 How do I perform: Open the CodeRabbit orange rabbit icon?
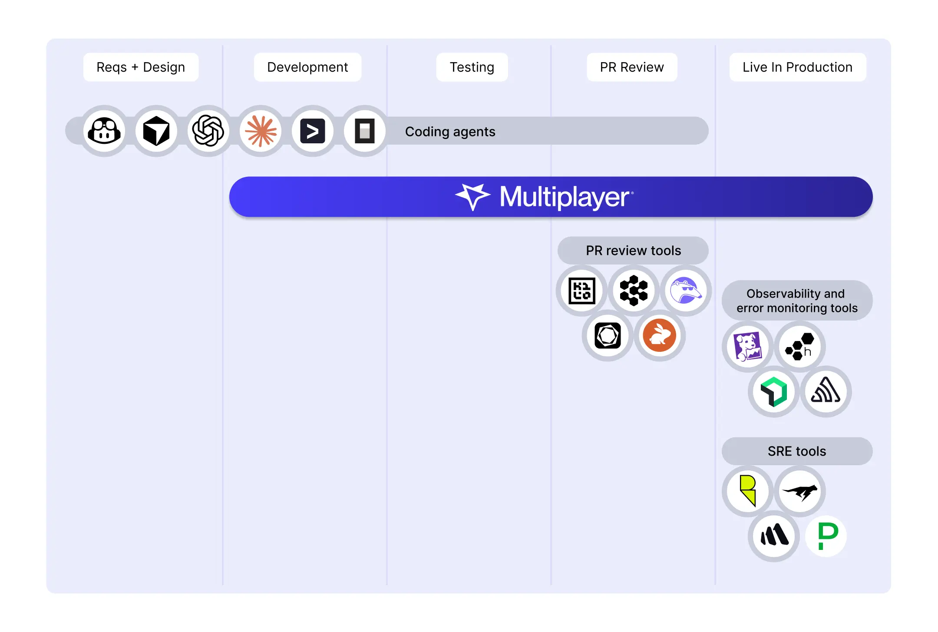click(x=659, y=335)
